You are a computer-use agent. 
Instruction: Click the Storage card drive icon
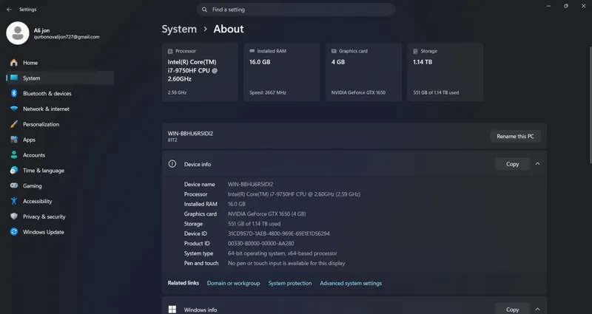tap(415, 51)
